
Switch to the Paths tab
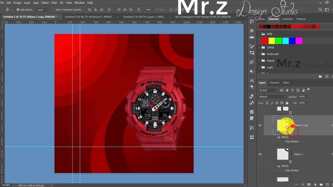tap(286, 83)
